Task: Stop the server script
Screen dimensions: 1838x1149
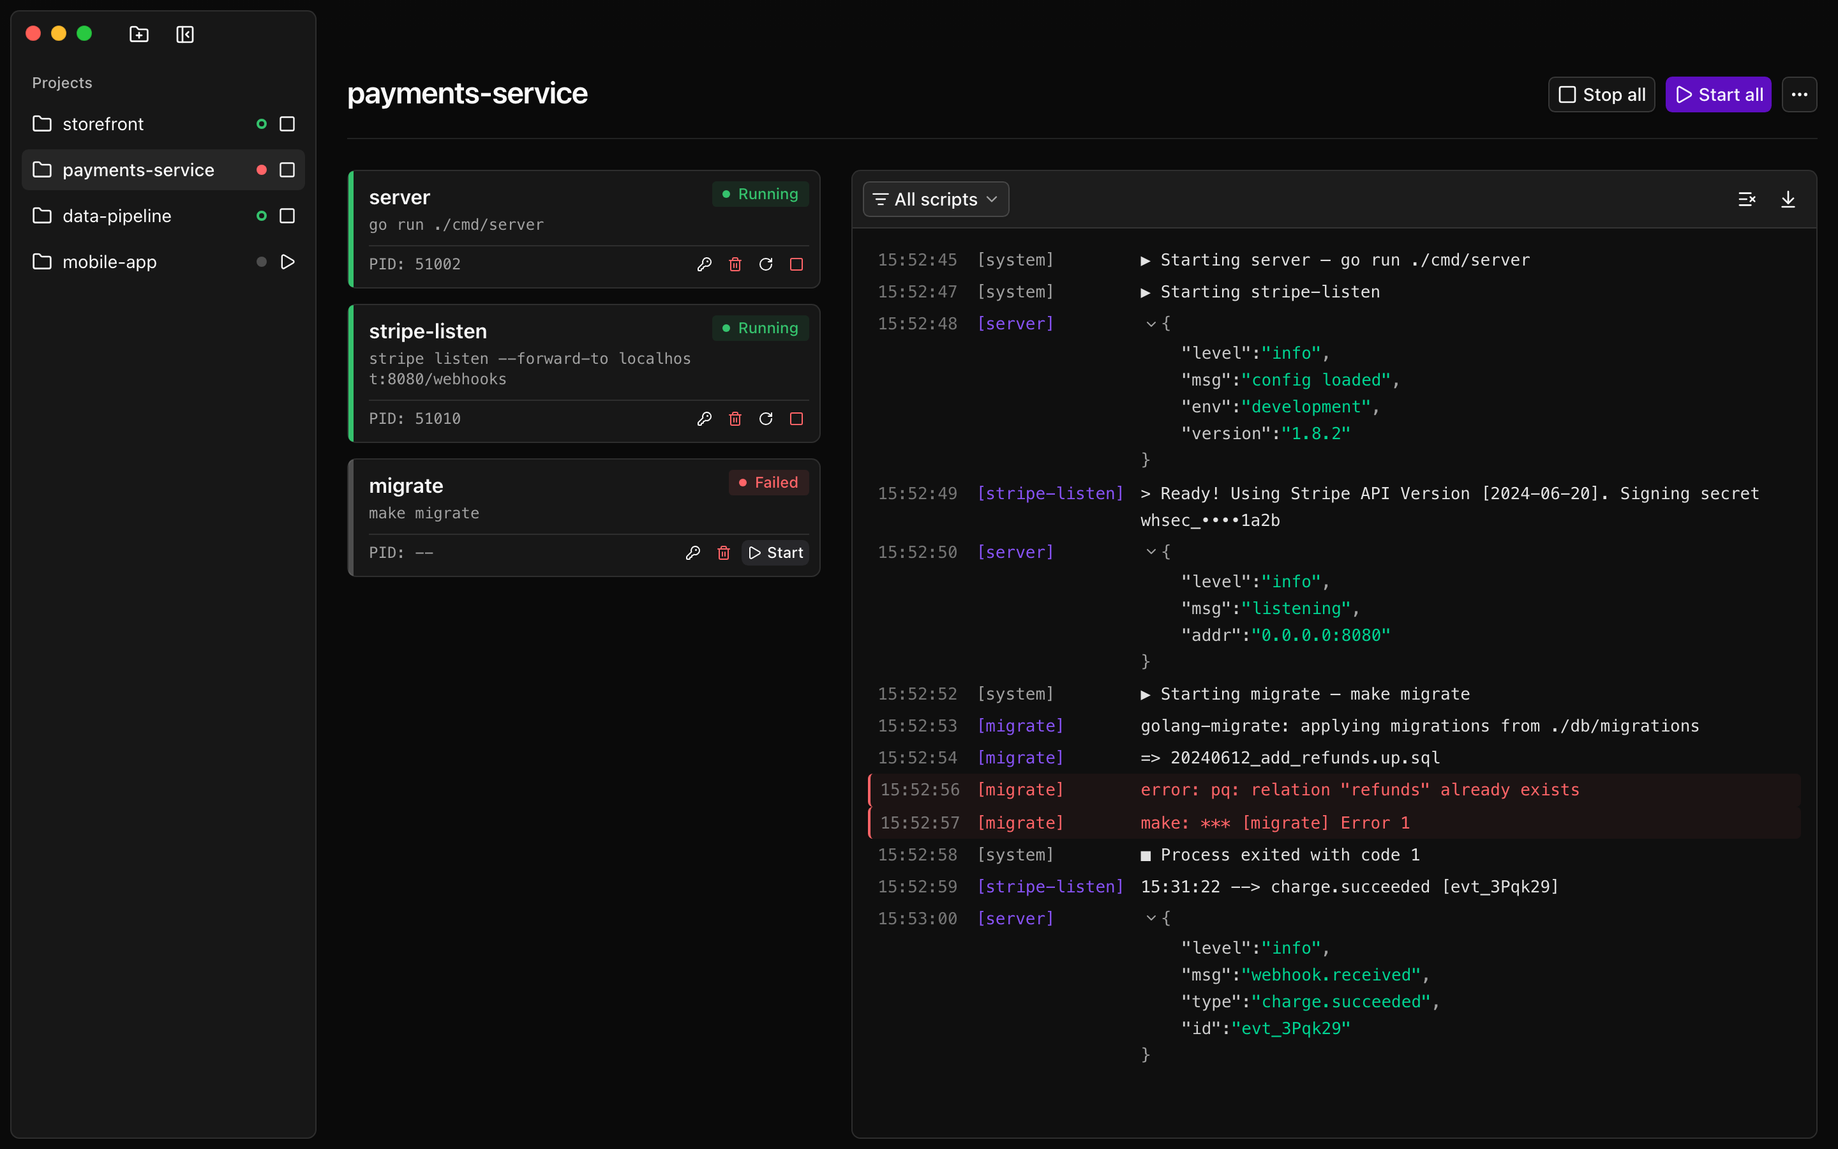Action: pyautogui.click(x=796, y=264)
